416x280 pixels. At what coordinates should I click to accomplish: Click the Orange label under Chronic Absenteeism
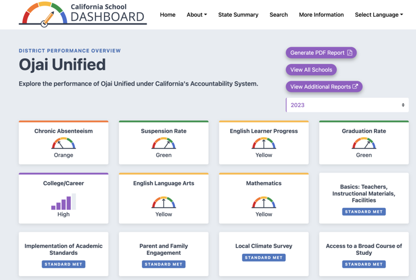pos(63,155)
